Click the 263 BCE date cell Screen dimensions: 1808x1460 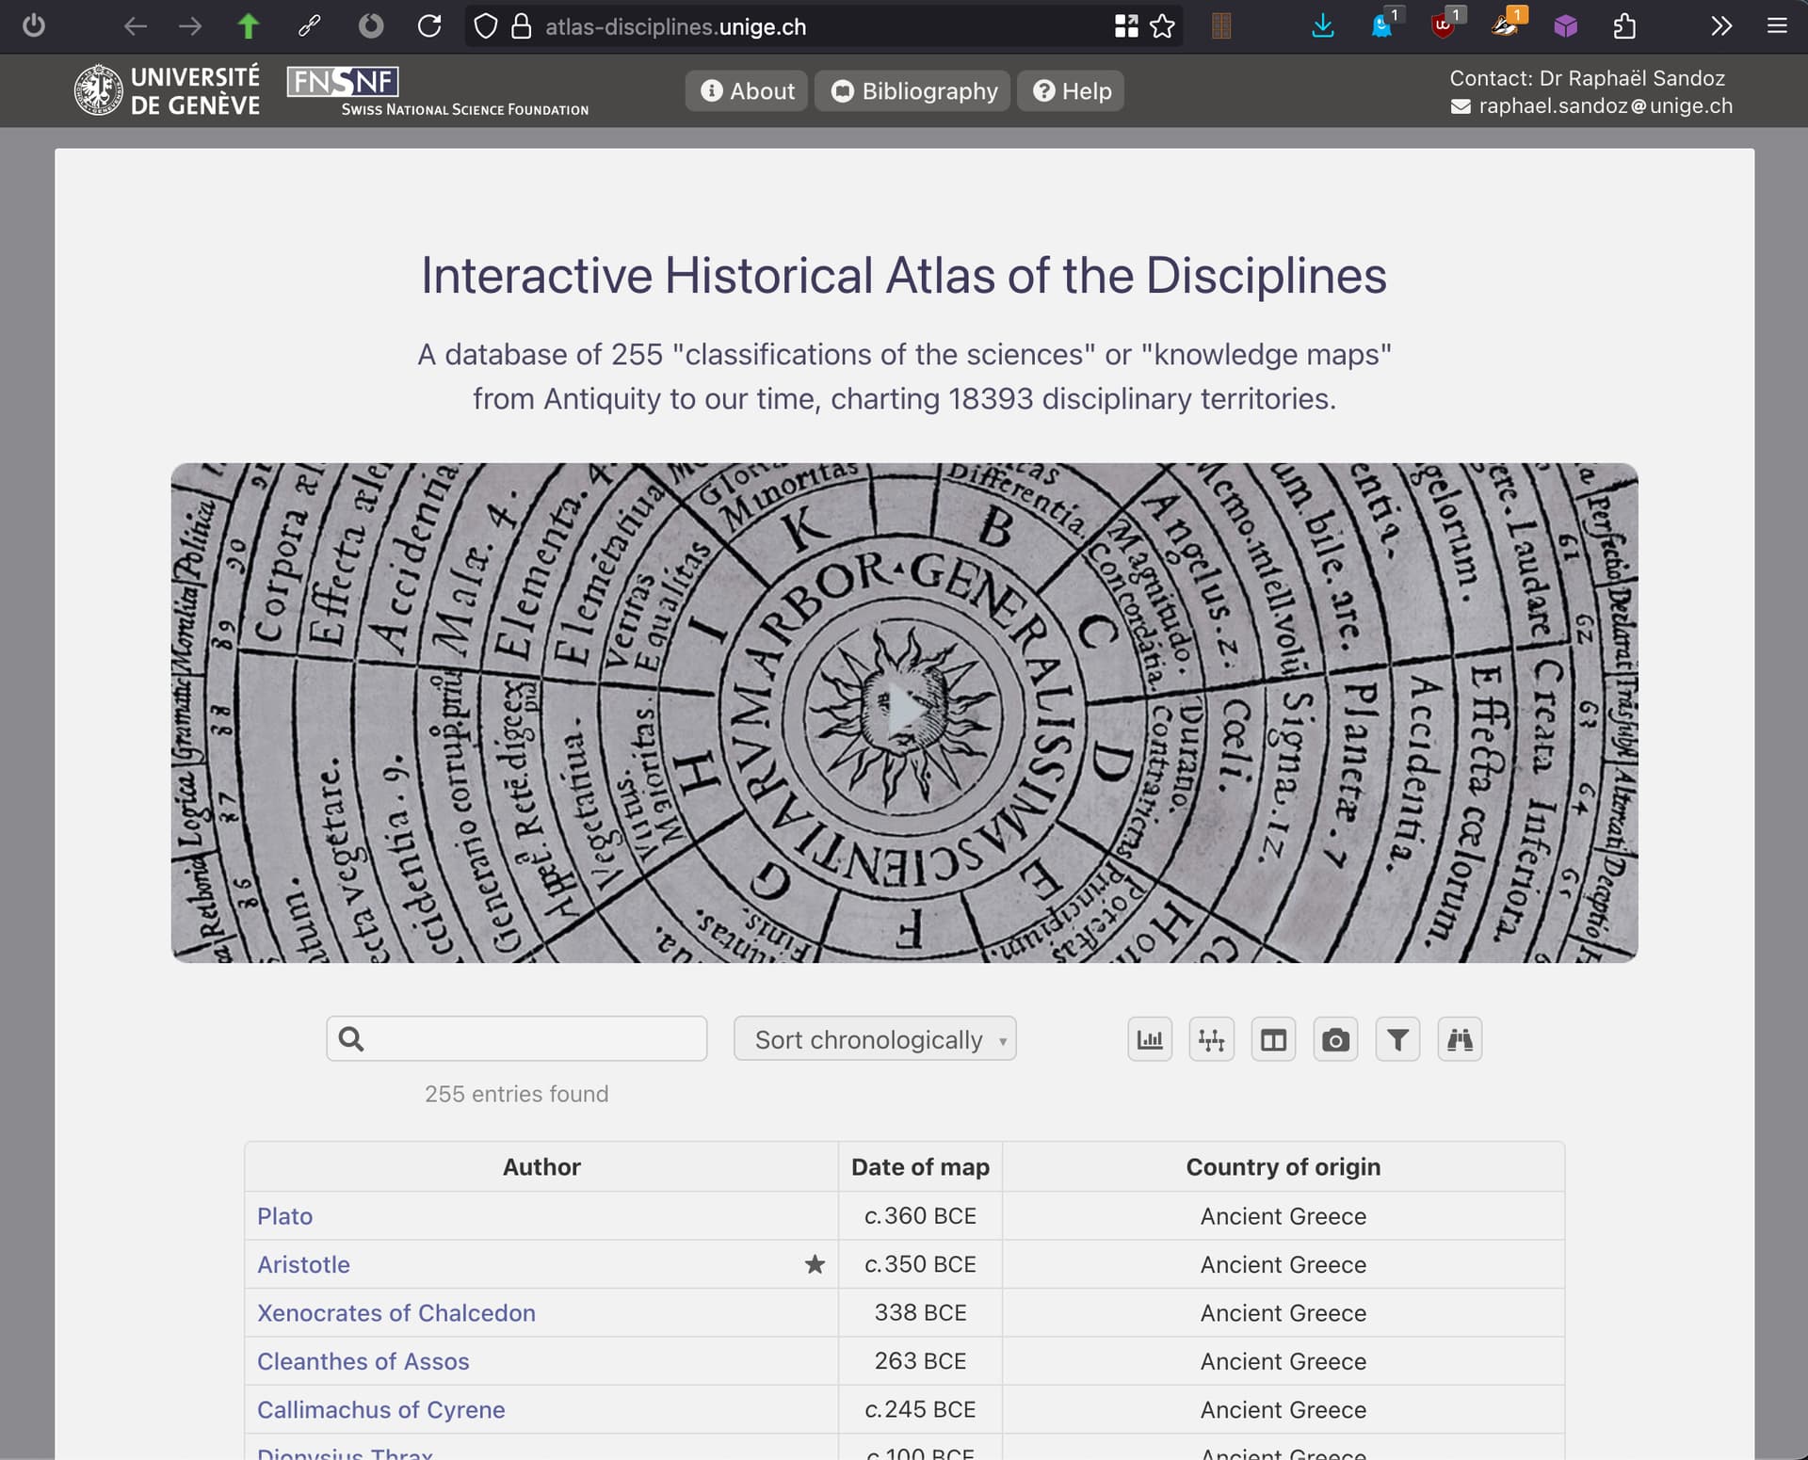pos(920,1361)
